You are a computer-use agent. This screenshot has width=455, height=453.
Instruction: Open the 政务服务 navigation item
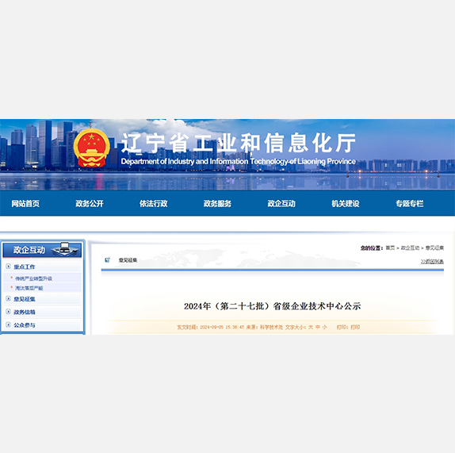[217, 203]
